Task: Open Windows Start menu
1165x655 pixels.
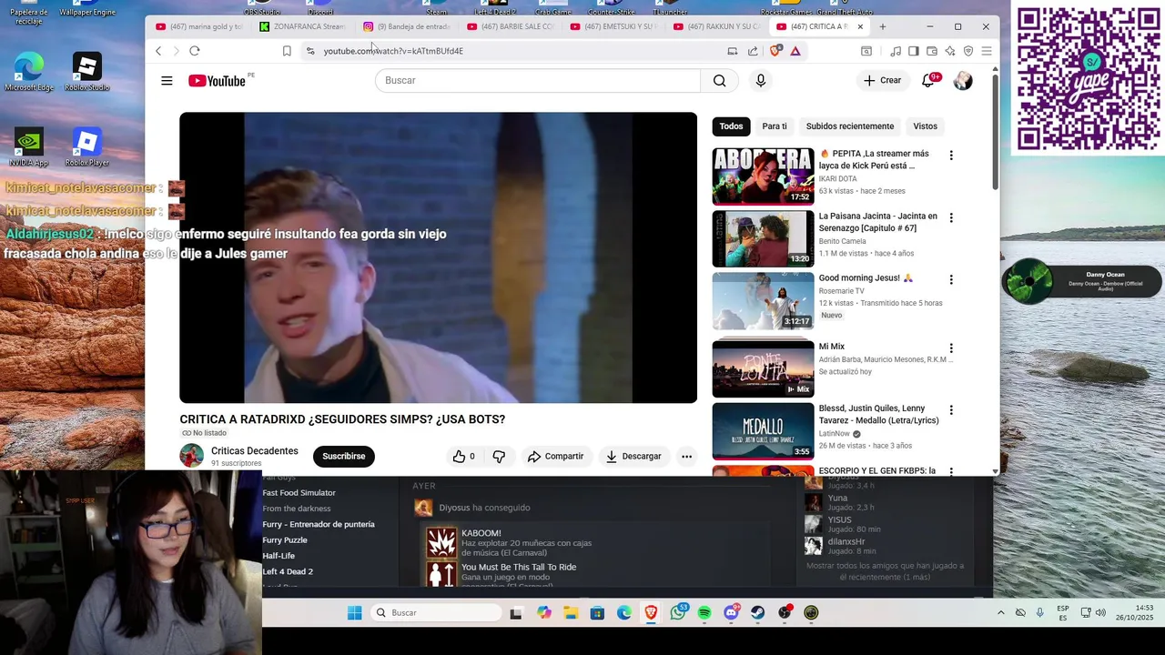Action: click(355, 613)
